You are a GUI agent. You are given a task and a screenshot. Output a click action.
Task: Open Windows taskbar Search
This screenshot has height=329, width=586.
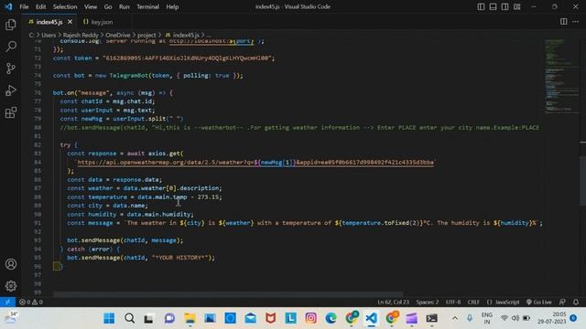(129, 318)
